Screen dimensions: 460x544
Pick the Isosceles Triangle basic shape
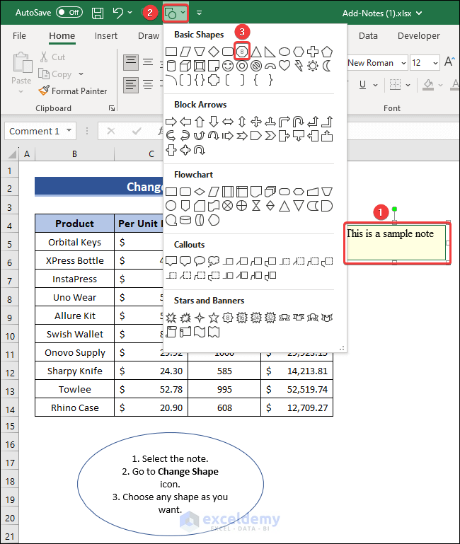point(256,52)
